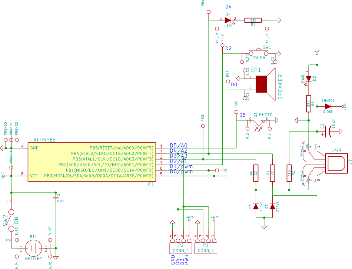Click the D2/A1 net label
The height and width of the screenshot is (269, 352).
(x=179, y=161)
